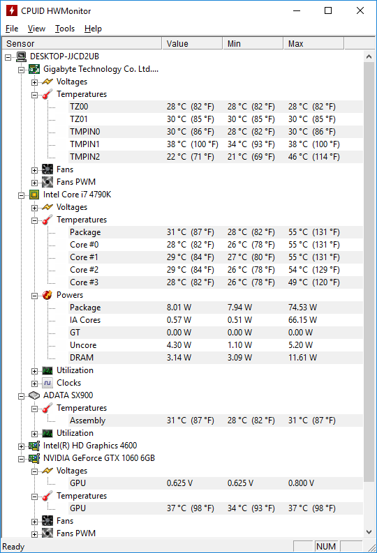This screenshot has height=553, width=377.
Task: Click the thermometer icon under ADATA SX900
Action: (x=47, y=408)
